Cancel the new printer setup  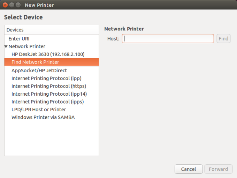coord(188,169)
